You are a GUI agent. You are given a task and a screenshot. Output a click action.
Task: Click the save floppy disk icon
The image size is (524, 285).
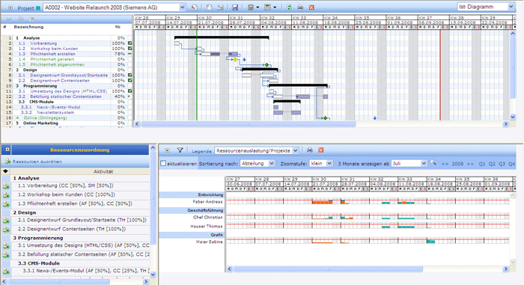coord(235,7)
